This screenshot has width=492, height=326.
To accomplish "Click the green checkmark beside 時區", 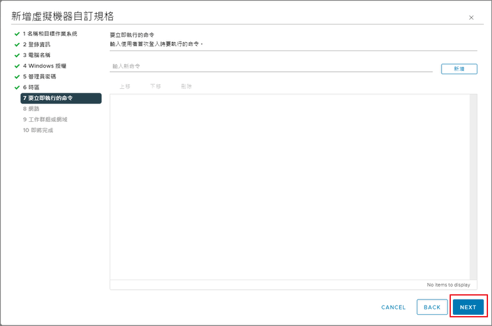I will point(17,87).
